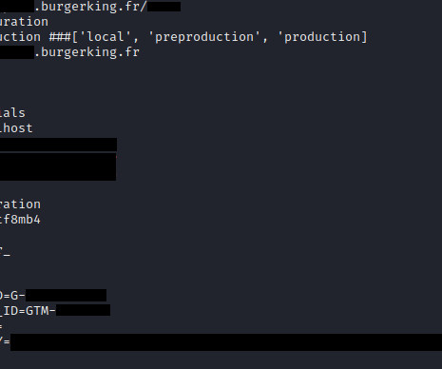Click the redacted value after G-
Viewport: 442px width, 369px height.
(66, 295)
